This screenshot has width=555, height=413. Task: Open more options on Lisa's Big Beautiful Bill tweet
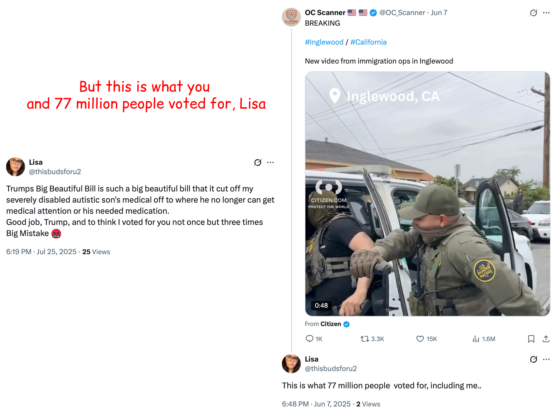click(x=271, y=162)
